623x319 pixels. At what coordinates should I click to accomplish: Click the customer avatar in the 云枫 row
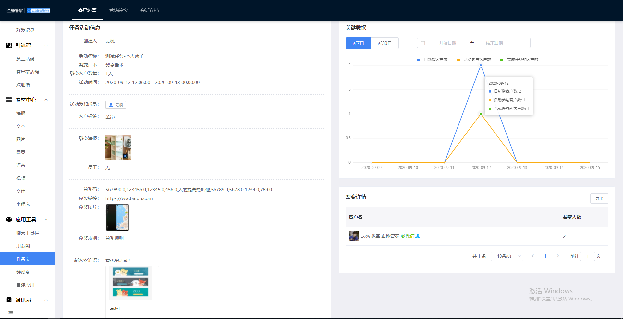click(354, 236)
